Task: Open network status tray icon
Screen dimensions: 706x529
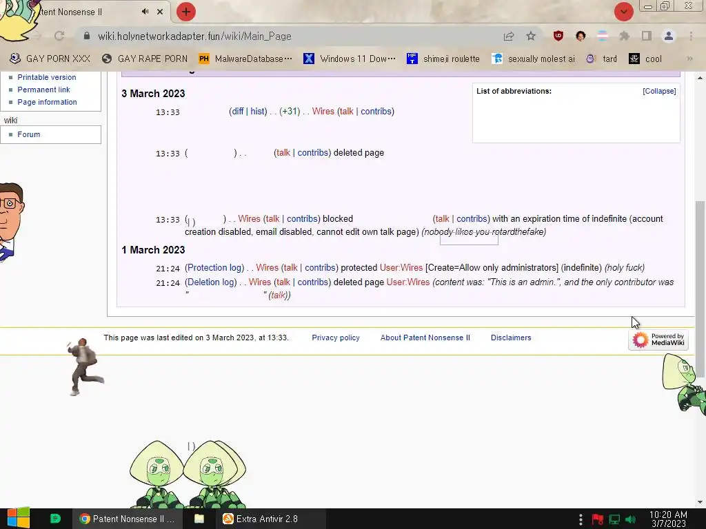Action: (614, 519)
